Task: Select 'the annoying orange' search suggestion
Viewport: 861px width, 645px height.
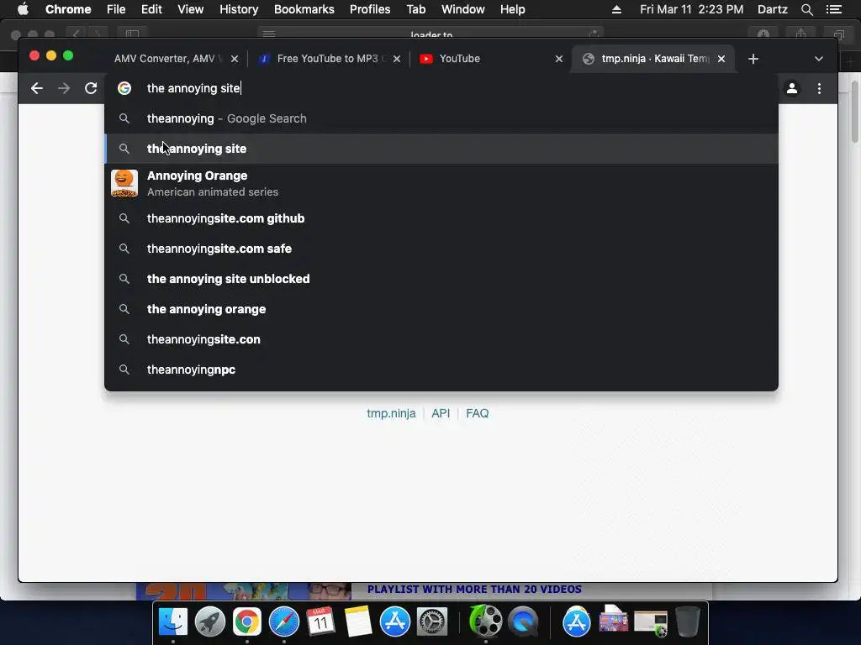Action: click(x=441, y=309)
